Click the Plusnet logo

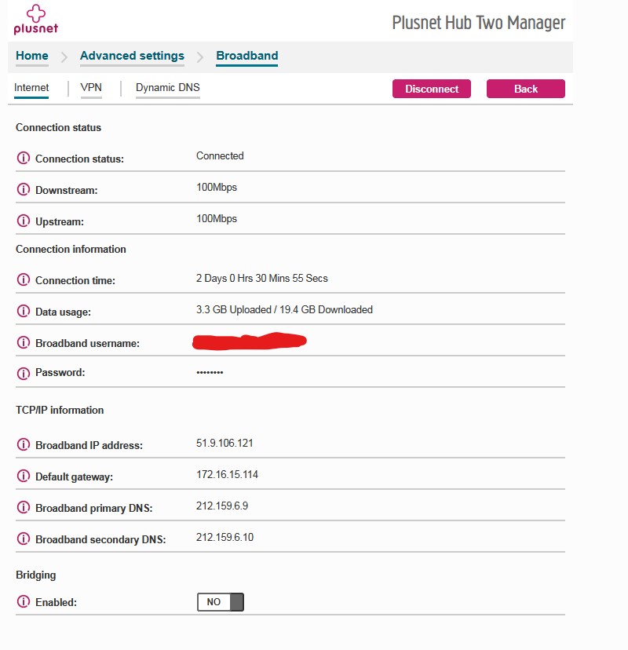(x=35, y=20)
